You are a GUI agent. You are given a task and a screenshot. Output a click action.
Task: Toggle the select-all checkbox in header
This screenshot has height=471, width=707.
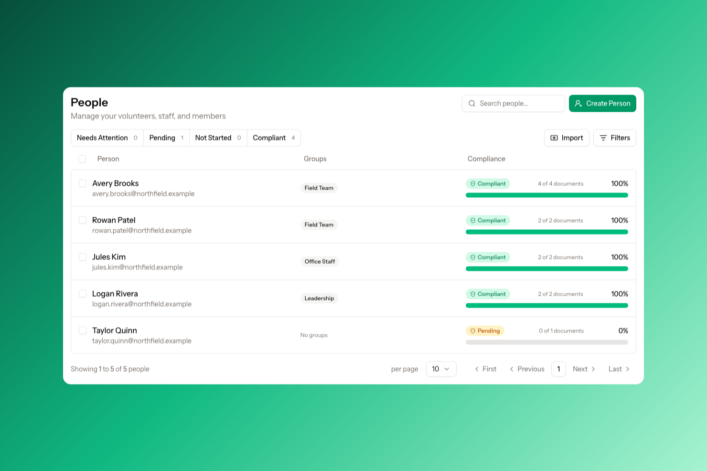click(82, 159)
